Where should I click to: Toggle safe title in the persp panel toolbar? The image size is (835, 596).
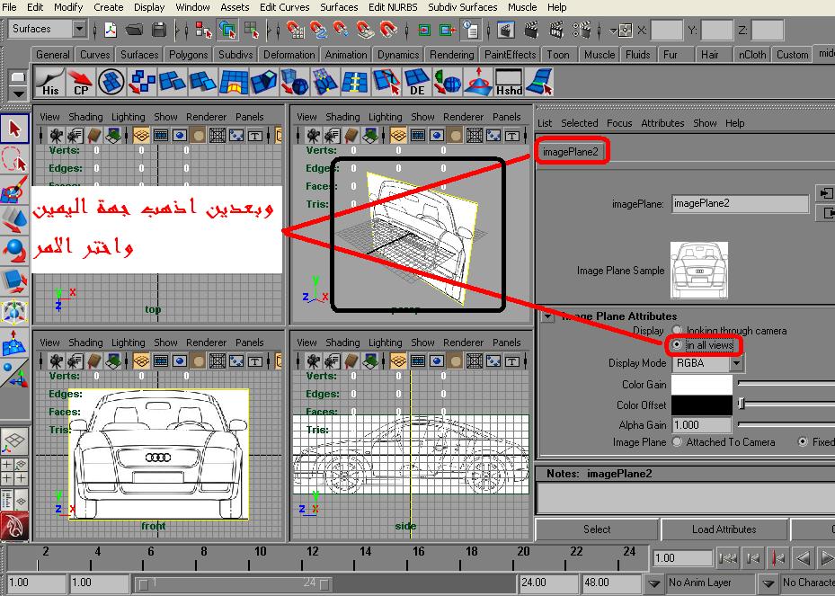click(511, 135)
